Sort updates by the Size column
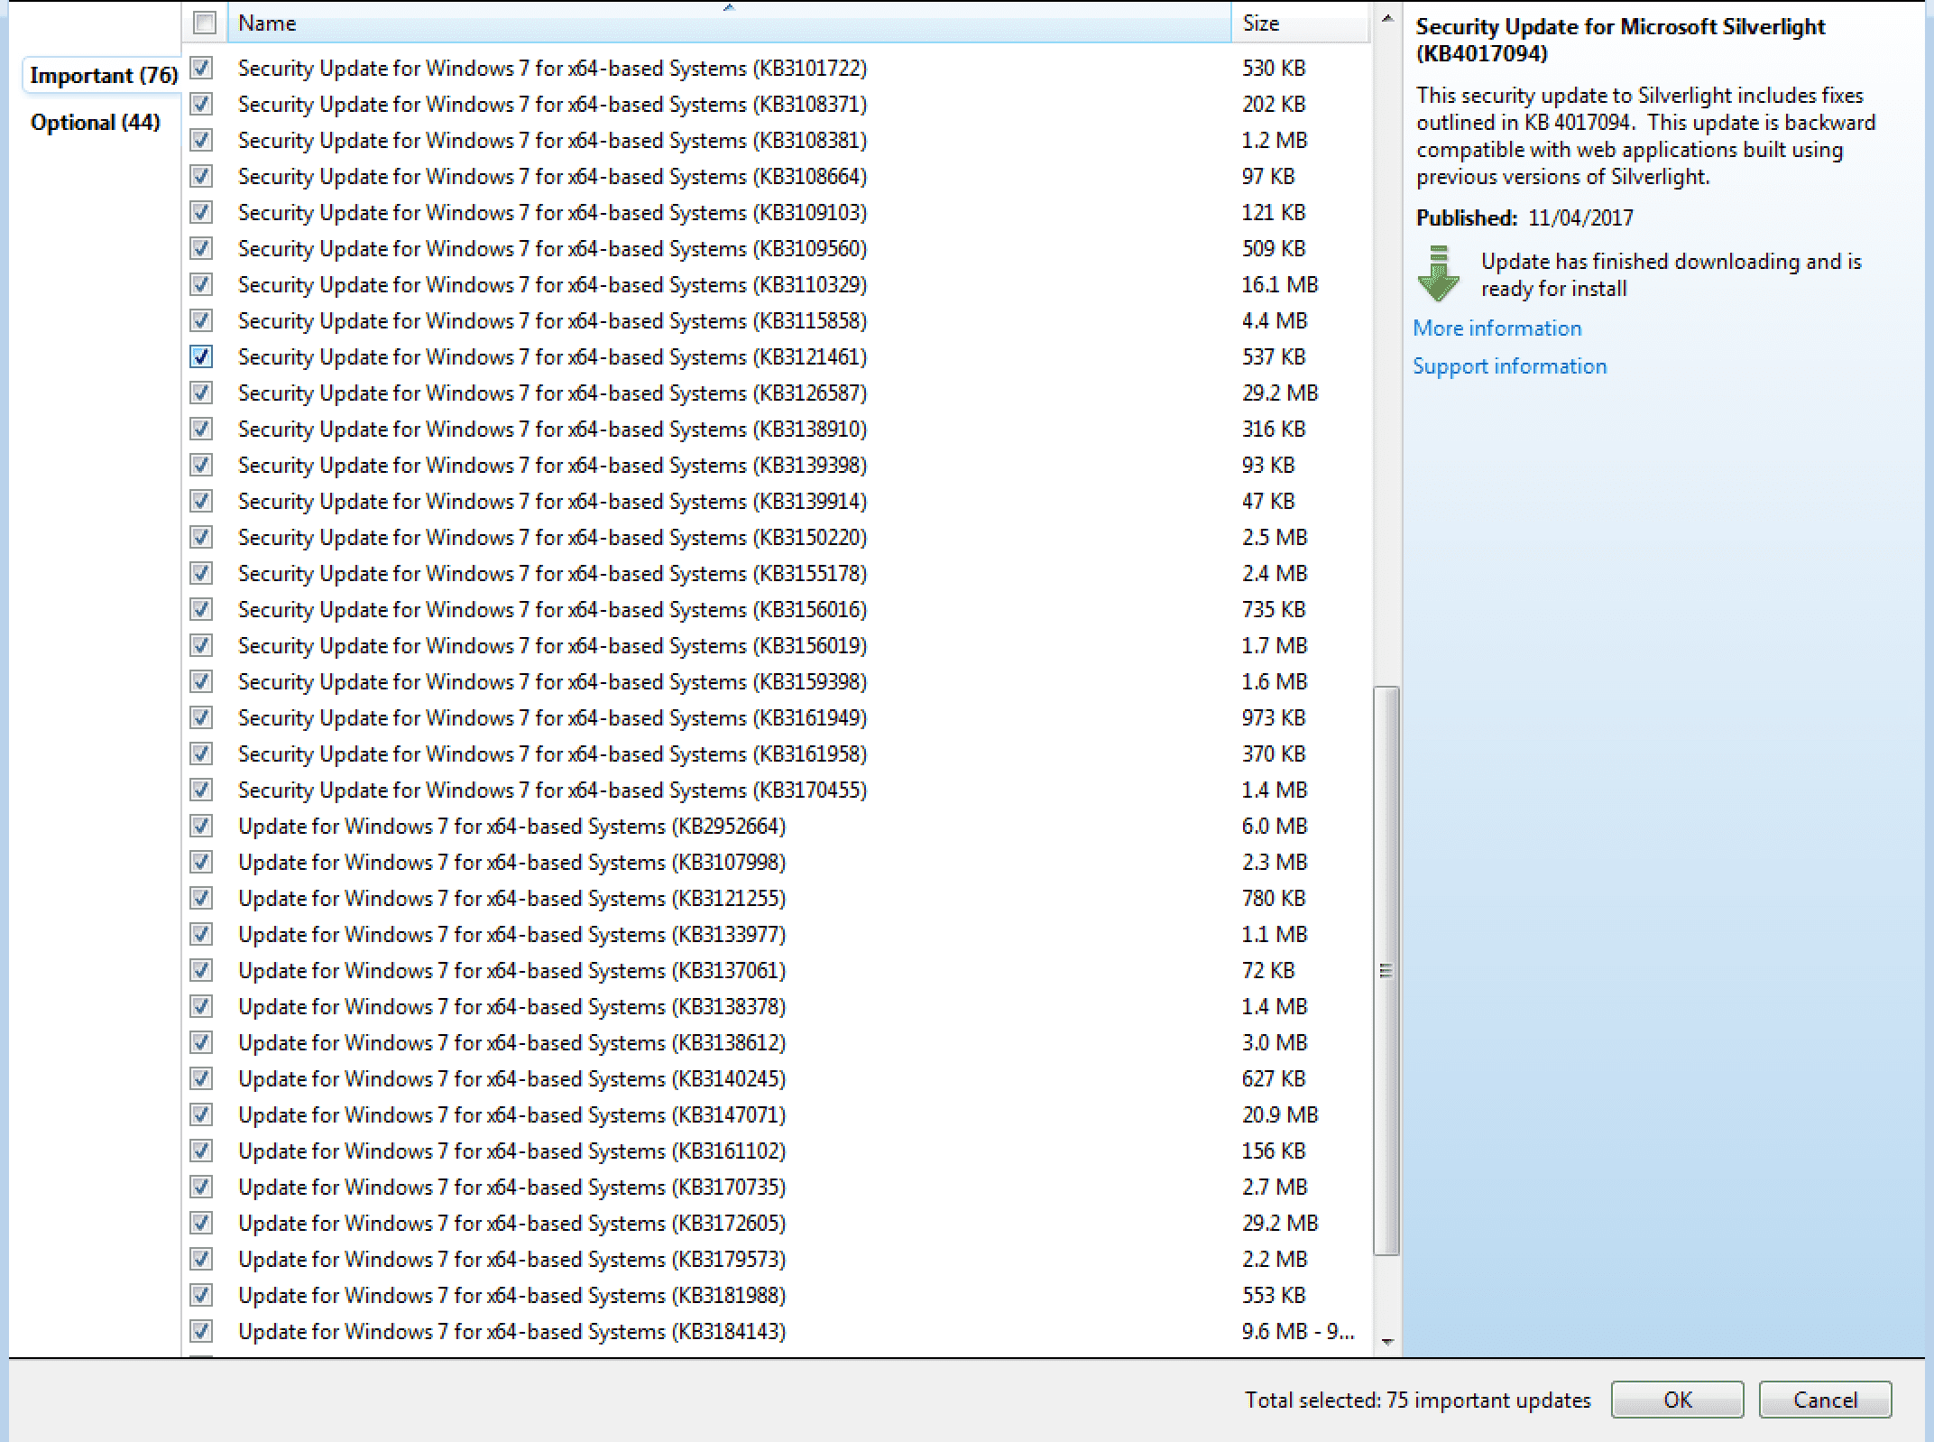 (x=1300, y=23)
